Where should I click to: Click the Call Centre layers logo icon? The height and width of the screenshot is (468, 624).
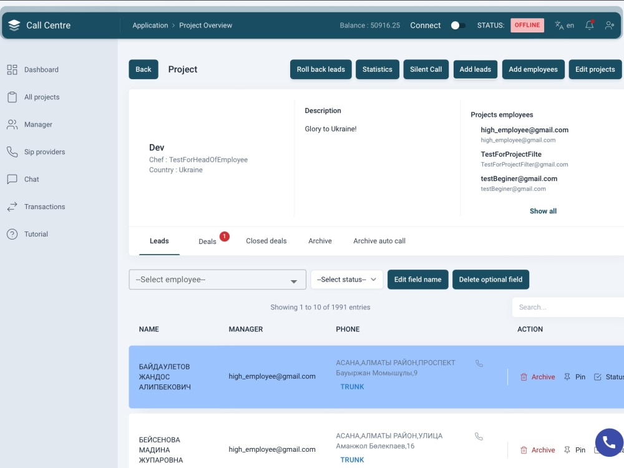tap(14, 25)
